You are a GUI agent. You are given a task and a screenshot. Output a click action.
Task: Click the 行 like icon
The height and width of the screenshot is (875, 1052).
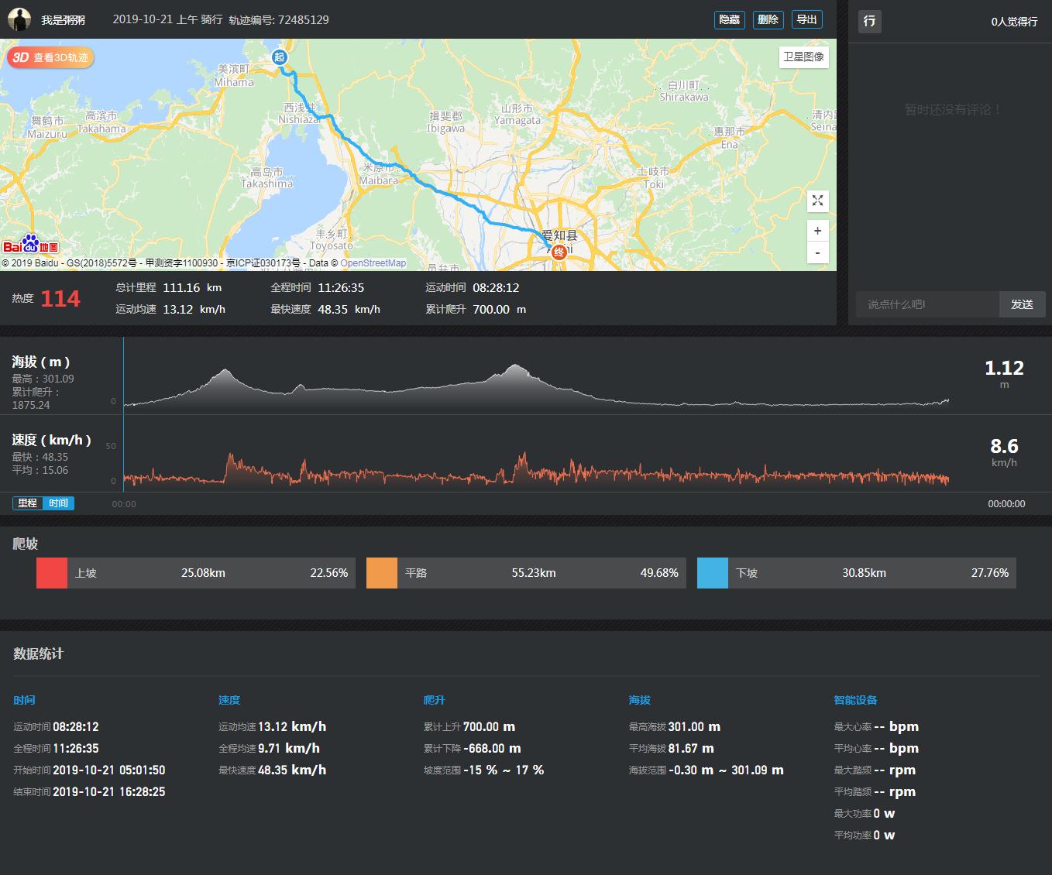(870, 21)
